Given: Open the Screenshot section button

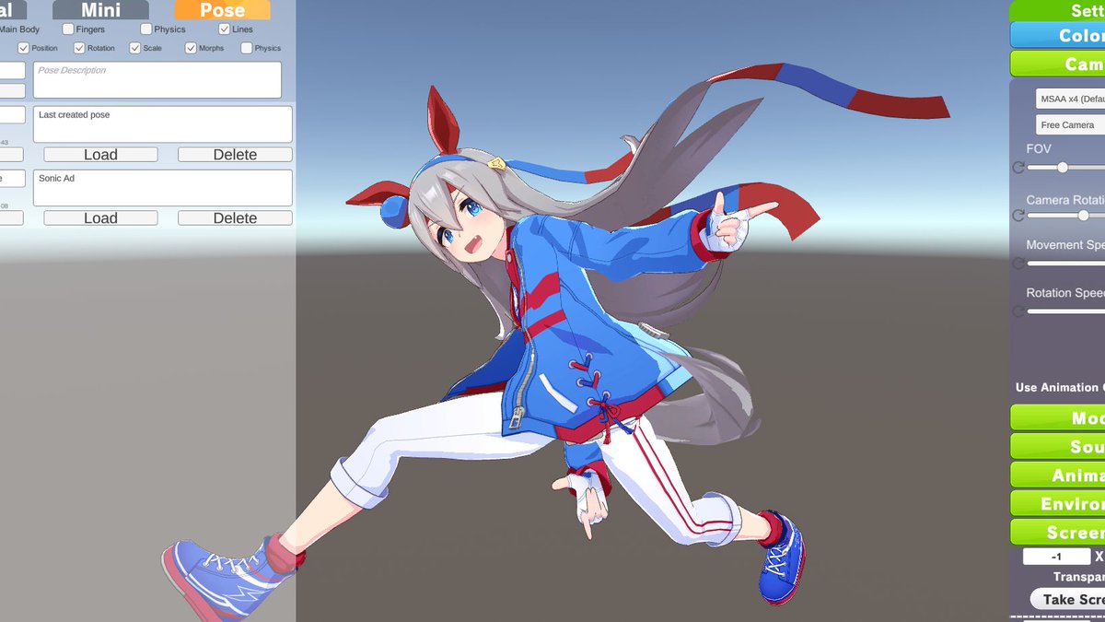Looking at the screenshot, I should [1058, 532].
